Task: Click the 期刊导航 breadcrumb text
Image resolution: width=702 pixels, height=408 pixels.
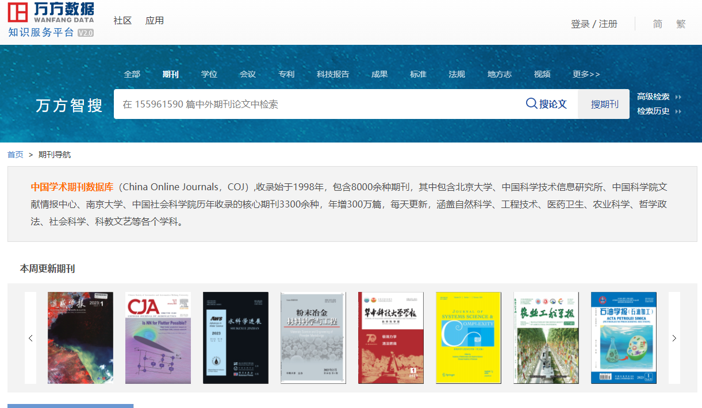Action: click(x=55, y=155)
